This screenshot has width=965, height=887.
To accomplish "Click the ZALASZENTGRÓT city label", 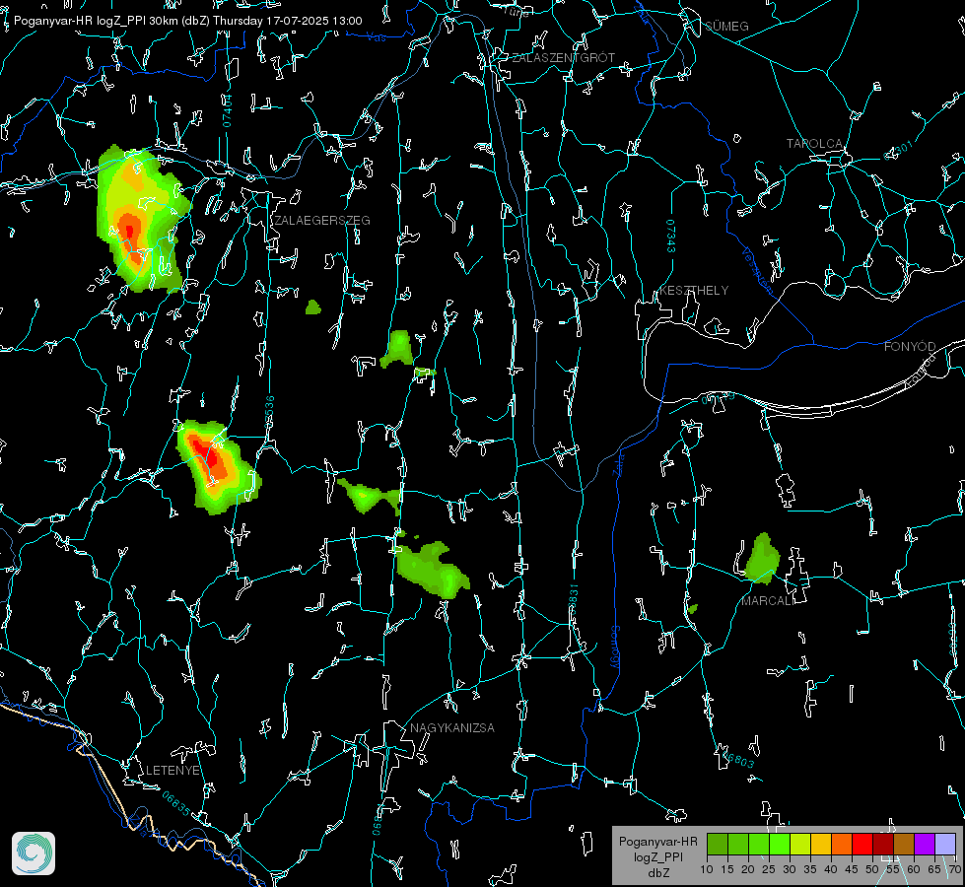I will [563, 58].
